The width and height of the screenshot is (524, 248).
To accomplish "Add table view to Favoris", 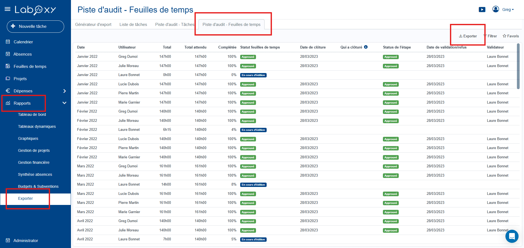I will (x=511, y=36).
